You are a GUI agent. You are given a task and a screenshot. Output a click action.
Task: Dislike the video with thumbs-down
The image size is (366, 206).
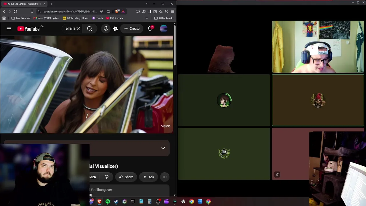pyautogui.click(x=107, y=177)
